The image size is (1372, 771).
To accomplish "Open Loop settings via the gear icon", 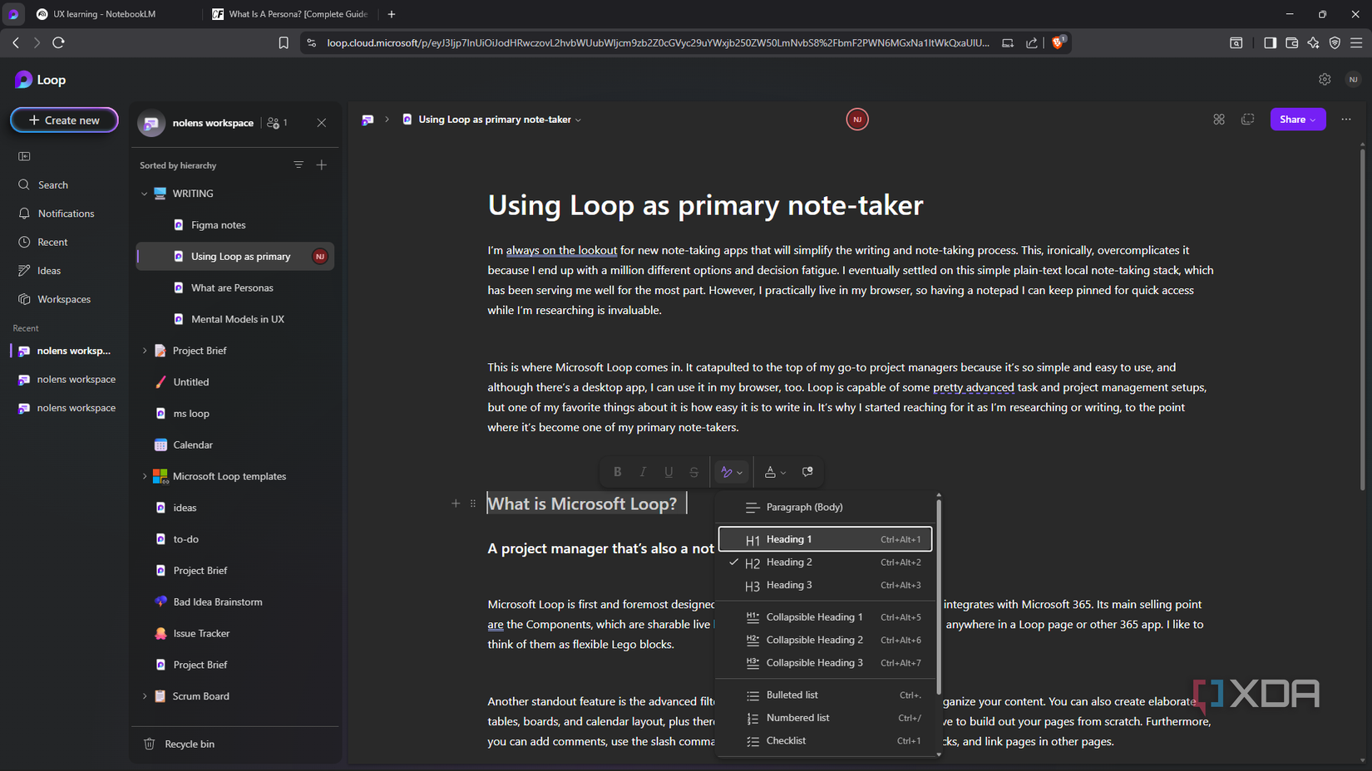I will (x=1325, y=79).
